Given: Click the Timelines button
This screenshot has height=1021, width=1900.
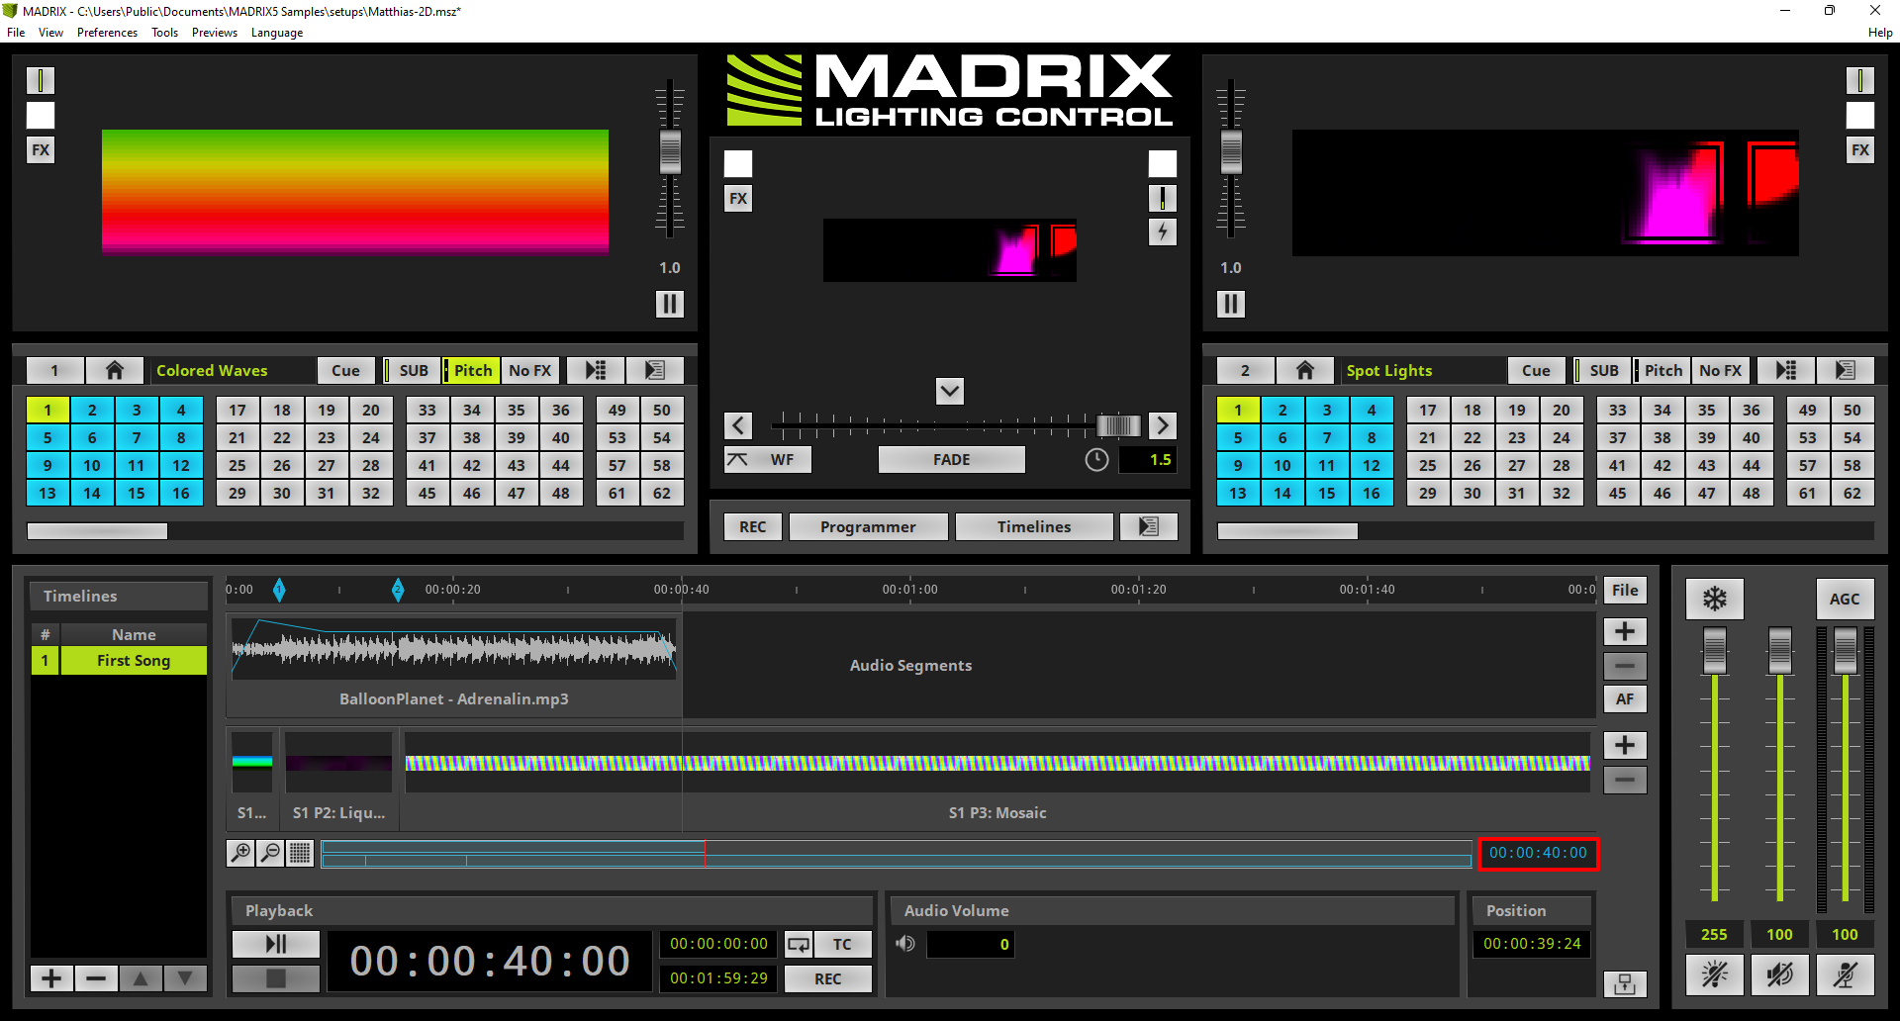Looking at the screenshot, I should tap(1034, 526).
